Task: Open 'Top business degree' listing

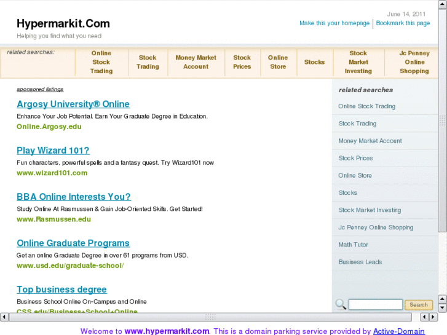Action: (61, 290)
